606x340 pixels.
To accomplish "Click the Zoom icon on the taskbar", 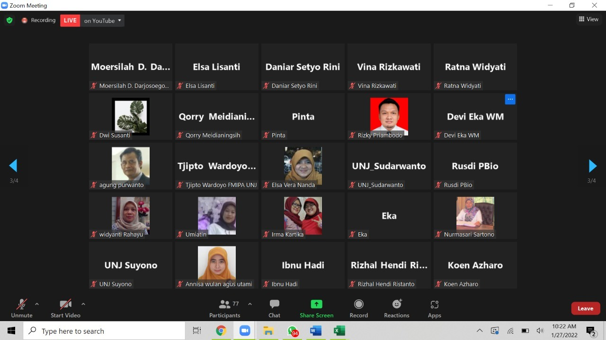I will (245, 331).
